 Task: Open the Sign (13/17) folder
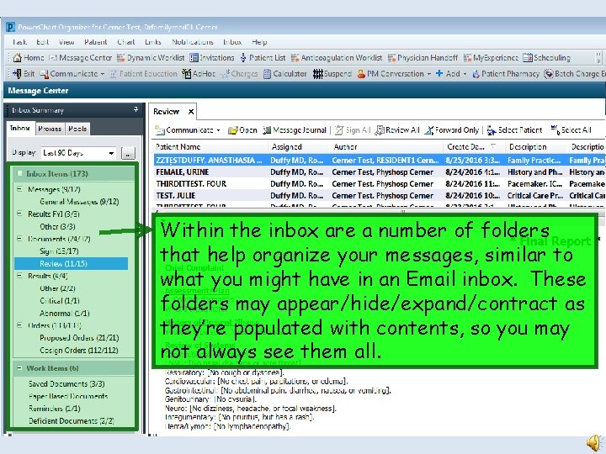[x=59, y=251]
